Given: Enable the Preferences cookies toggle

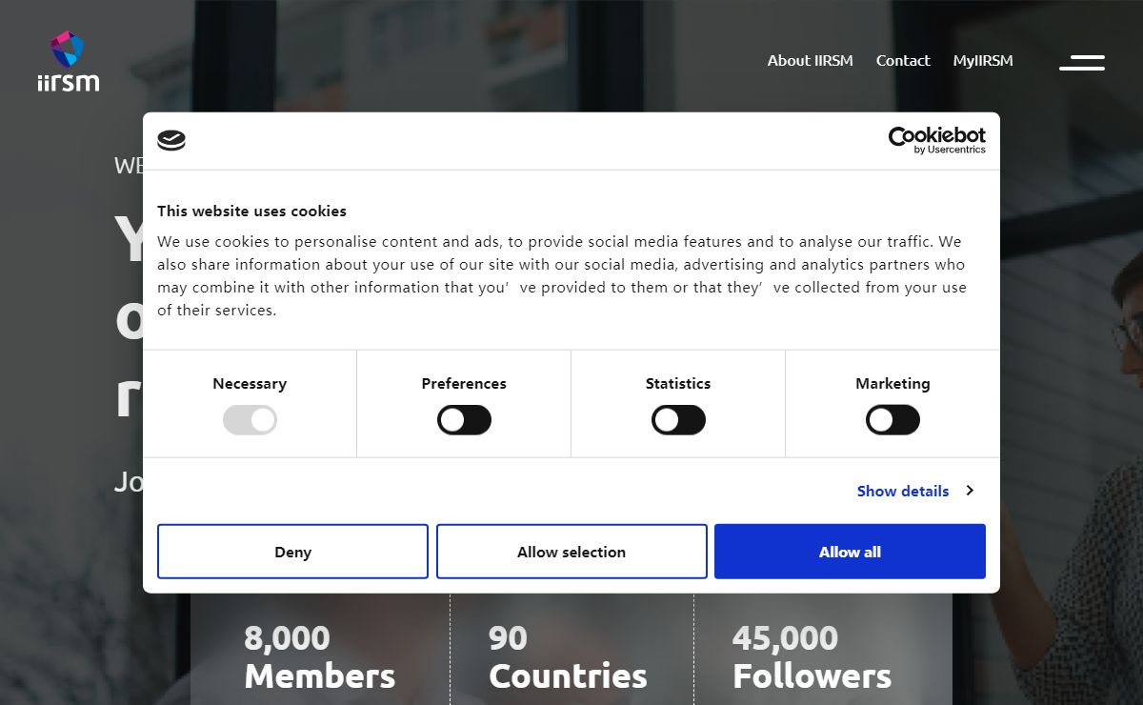Looking at the screenshot, I should pos(464,419).
